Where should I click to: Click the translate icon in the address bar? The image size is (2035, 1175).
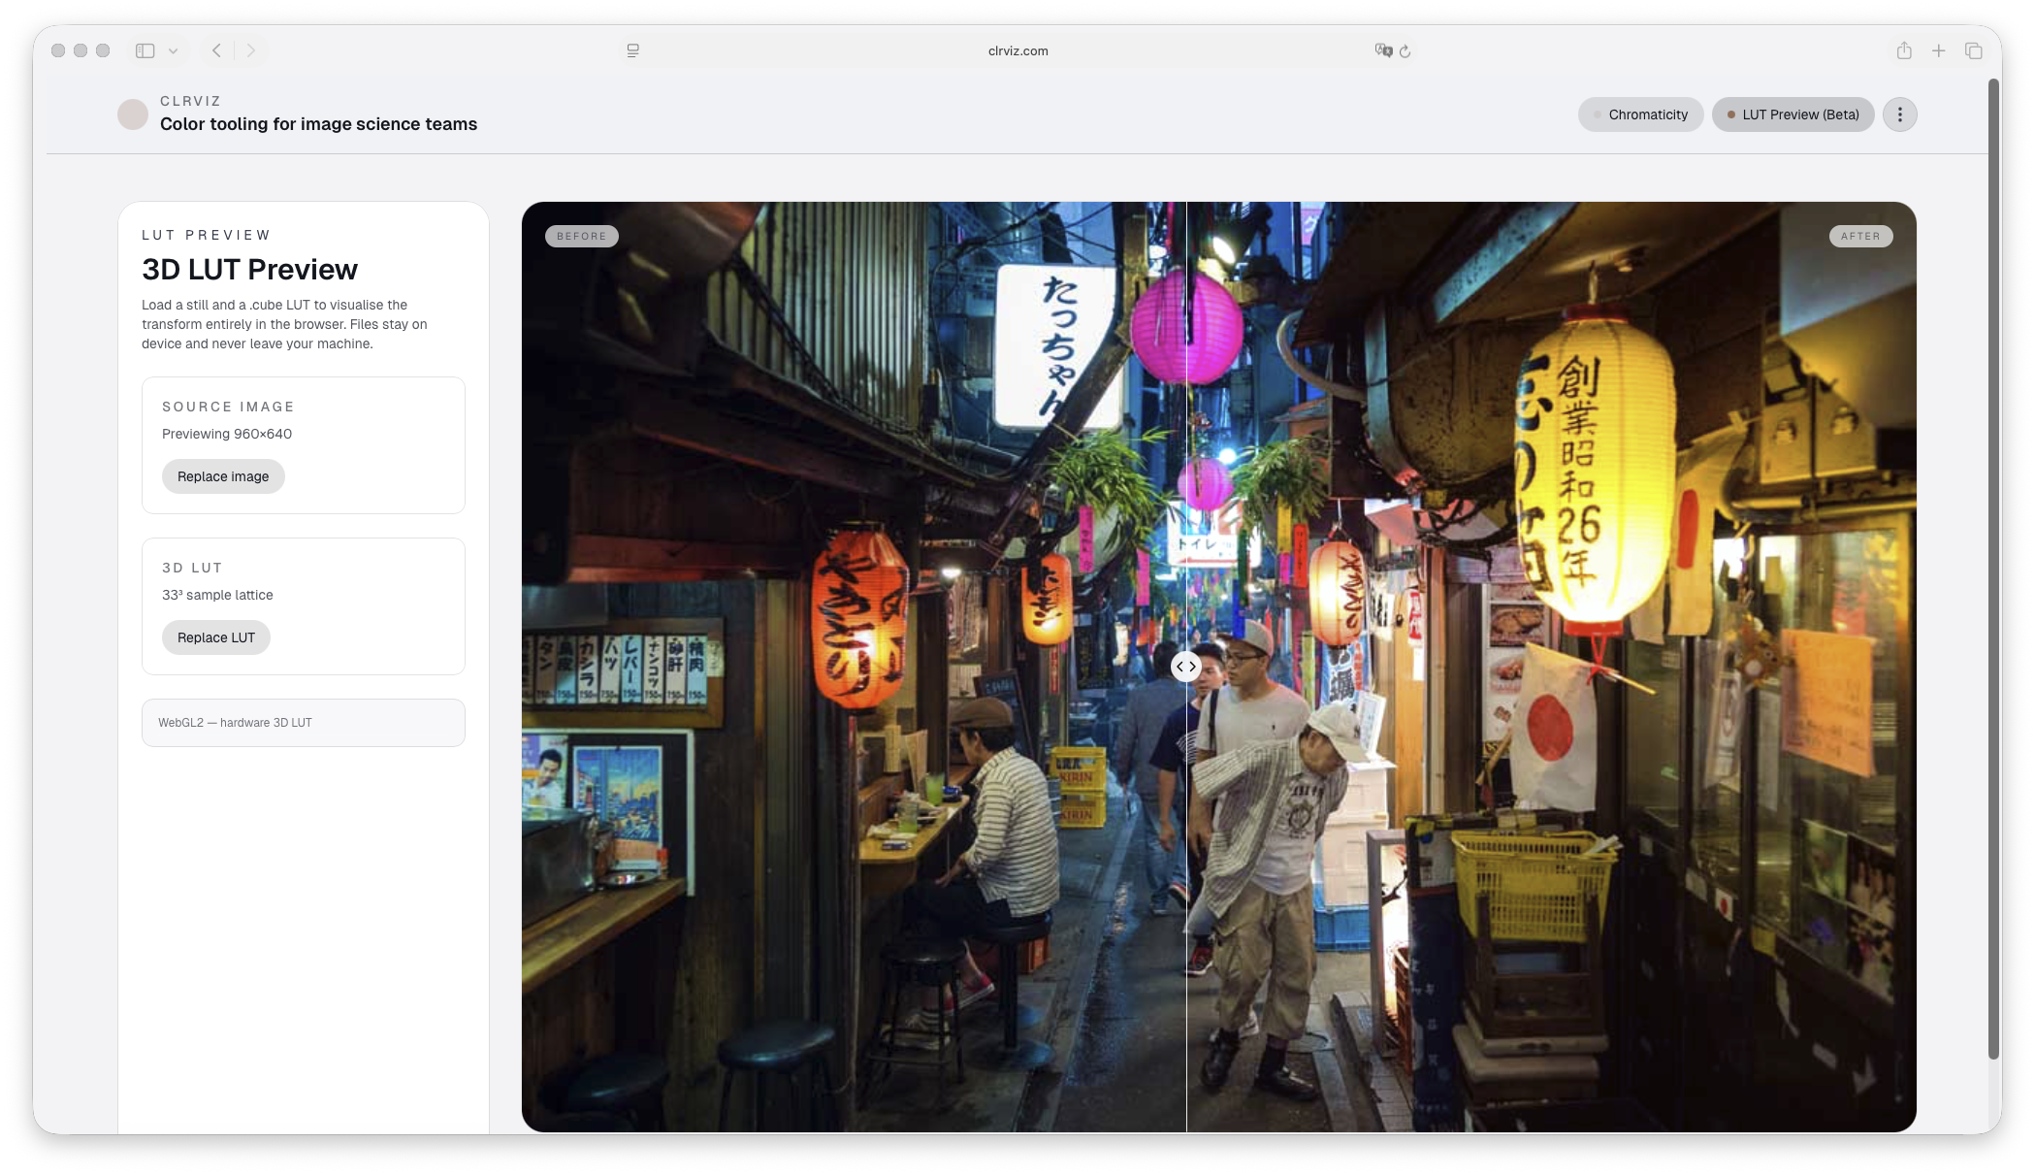coord(1384,50)
